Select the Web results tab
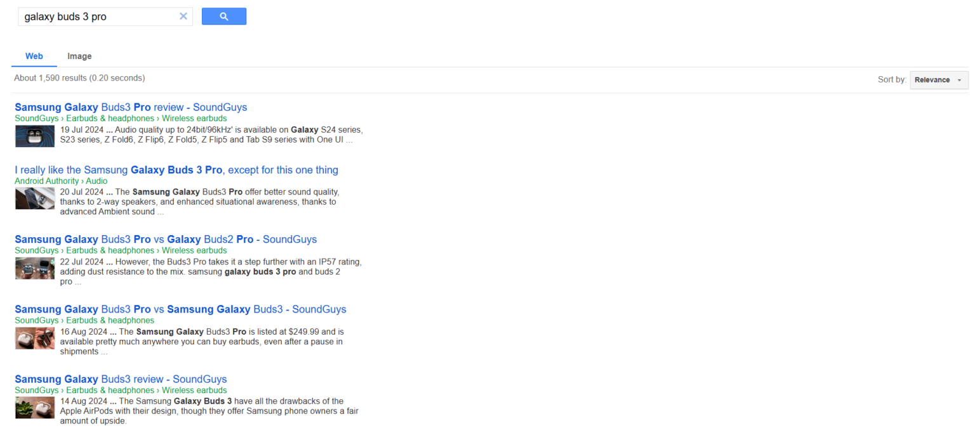 [34, 56]
